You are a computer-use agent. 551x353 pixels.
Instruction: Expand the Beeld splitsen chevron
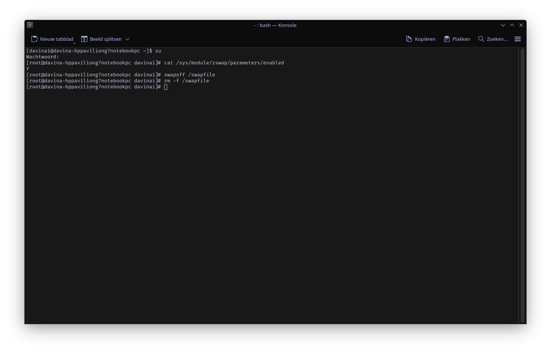click(x=127, y=39)
